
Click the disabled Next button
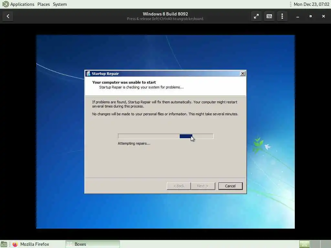(x=203, y=186)
